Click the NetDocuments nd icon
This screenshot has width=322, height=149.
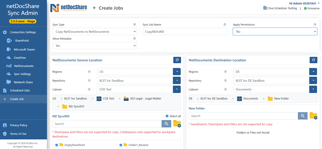(x=9, y=66)
